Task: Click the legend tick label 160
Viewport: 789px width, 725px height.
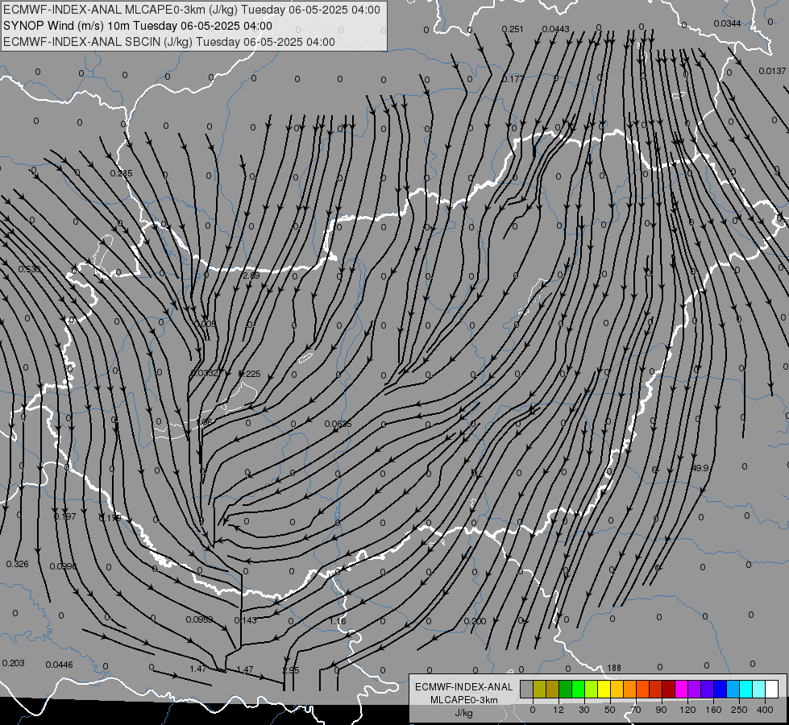Action: coord(713,710)
